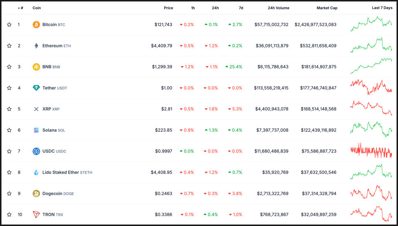The image size is (398, 226).
Task: Click the Ethereum diamond logo icon
Action: (36, 46)
